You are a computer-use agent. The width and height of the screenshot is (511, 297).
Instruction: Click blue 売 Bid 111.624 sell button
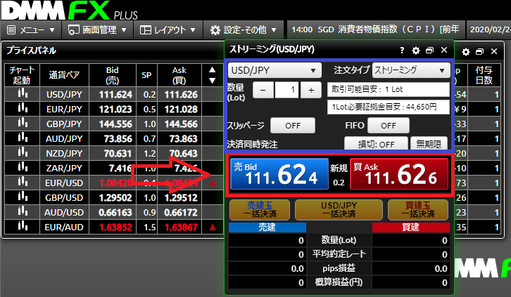click(279, 174)
